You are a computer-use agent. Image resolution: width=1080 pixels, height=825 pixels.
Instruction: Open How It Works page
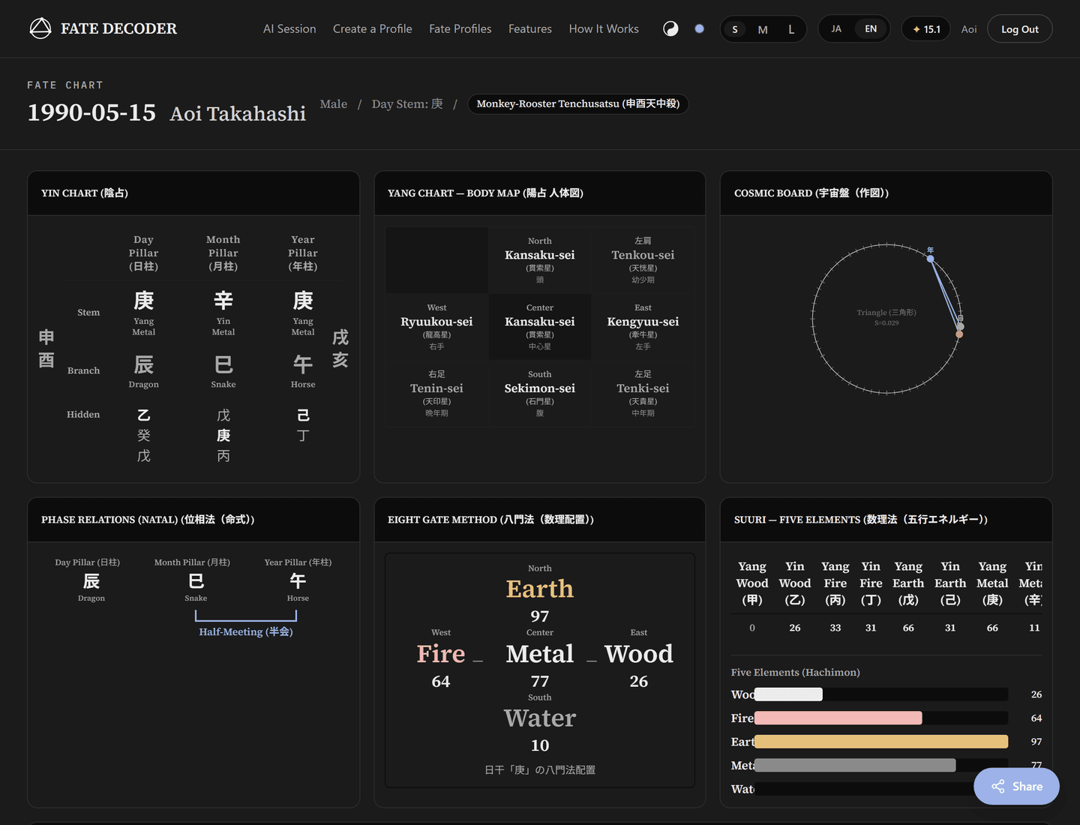pos(604,29)
